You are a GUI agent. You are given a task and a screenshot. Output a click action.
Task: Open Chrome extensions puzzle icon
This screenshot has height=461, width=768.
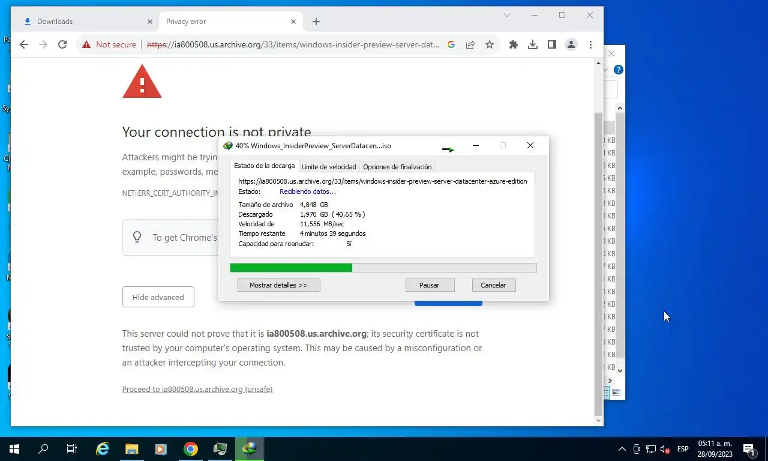click(514, 44)
